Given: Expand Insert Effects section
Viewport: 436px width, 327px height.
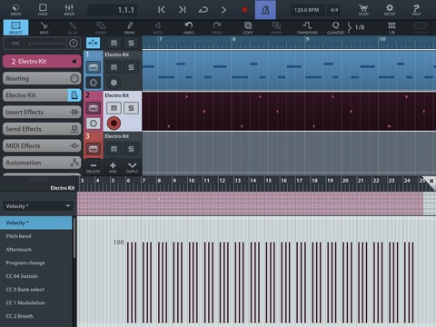Looking at the screenshot, I should 42,112.
